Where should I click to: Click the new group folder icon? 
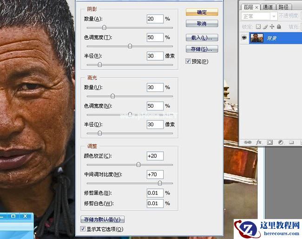[x=291, y=142]
